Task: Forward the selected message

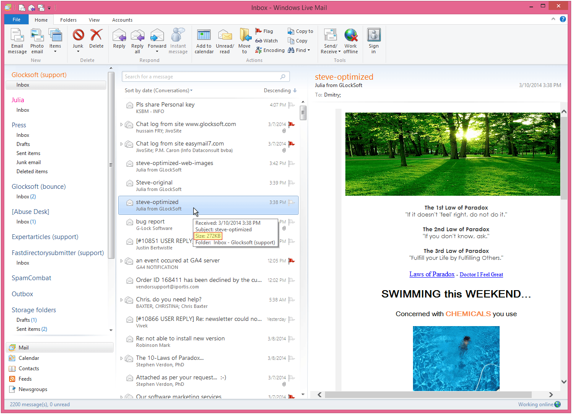Action: [157, 39]
